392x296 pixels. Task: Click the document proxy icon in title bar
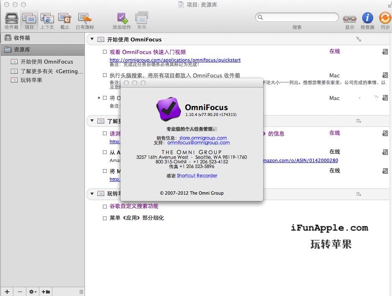point(181,5)
